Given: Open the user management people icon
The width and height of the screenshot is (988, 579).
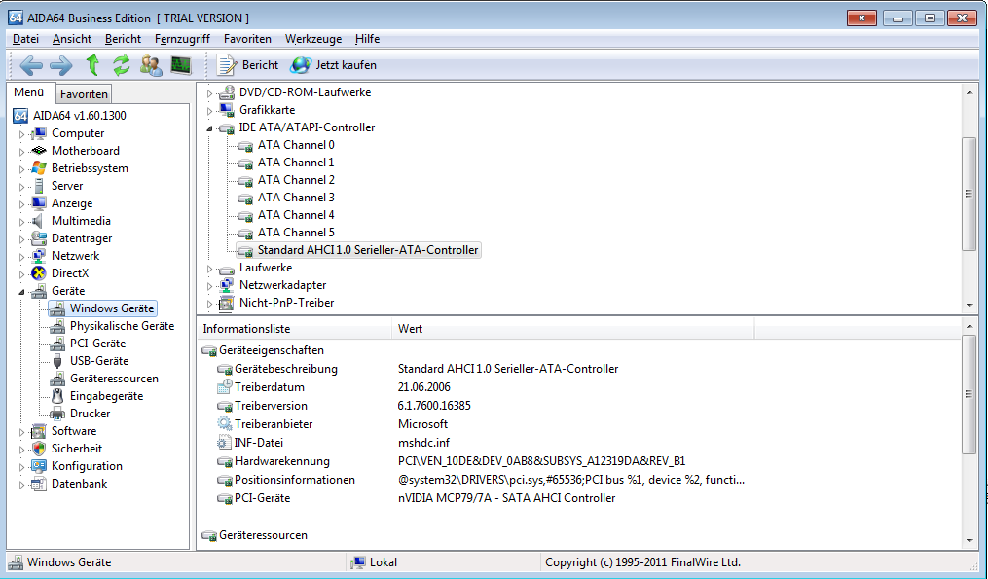Looking at the screenshot, I should click(151, 65).
